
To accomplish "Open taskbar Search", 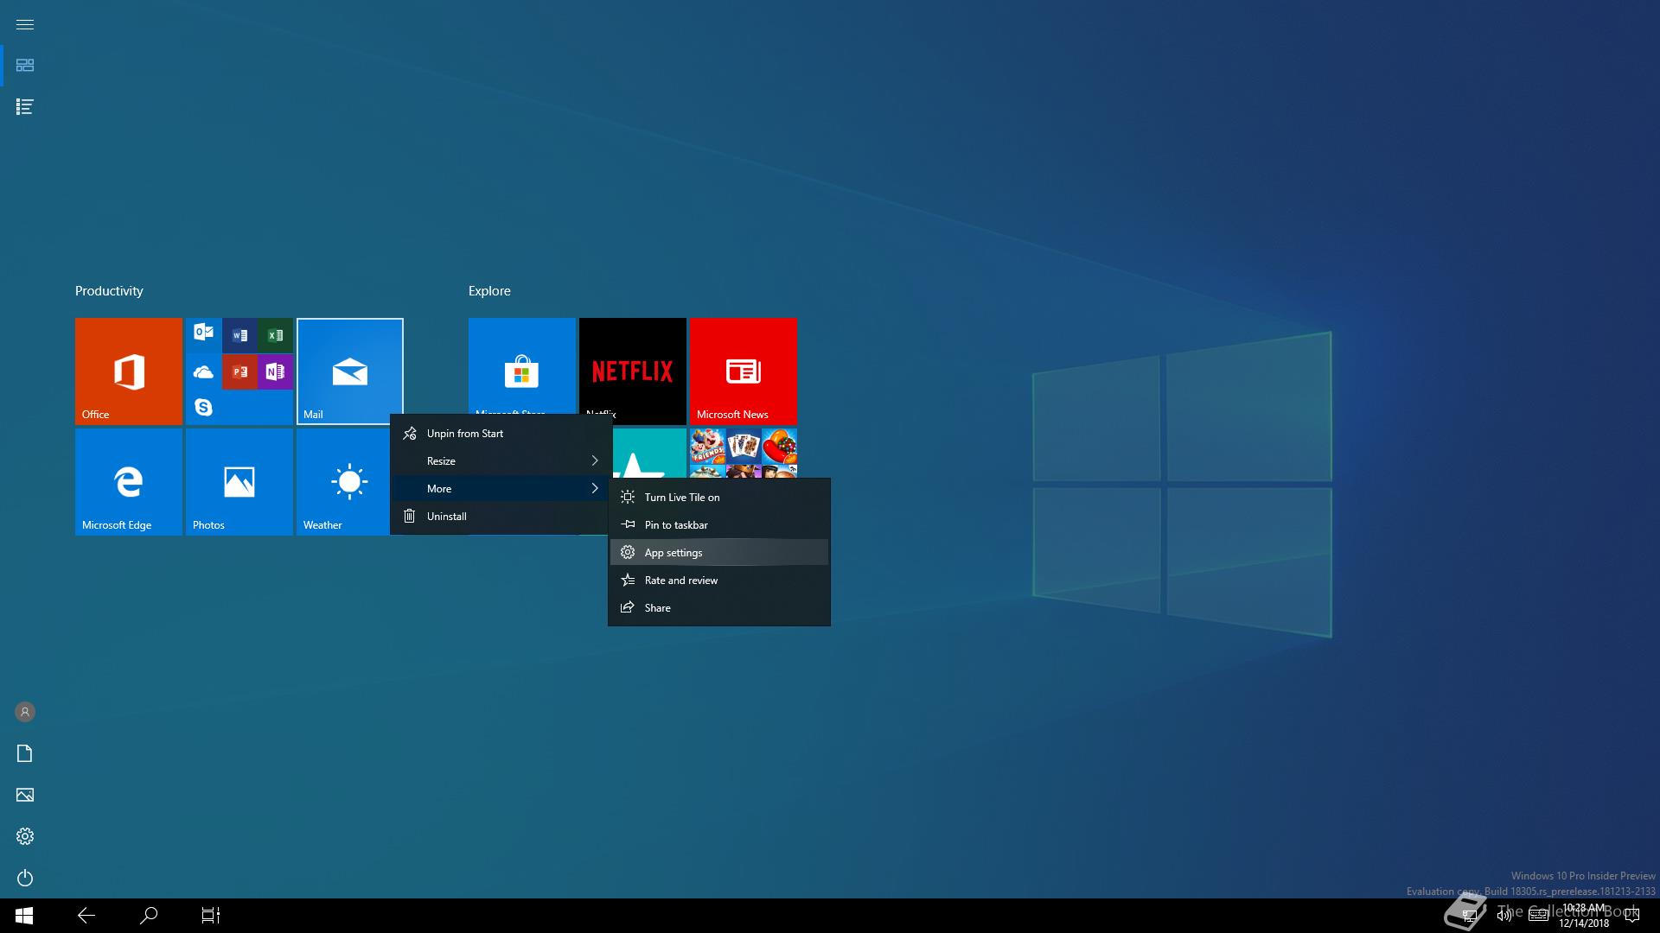I will [x=149, y=916].
